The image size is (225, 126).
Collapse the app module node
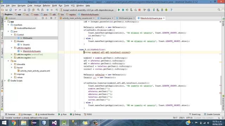[5, 22]
